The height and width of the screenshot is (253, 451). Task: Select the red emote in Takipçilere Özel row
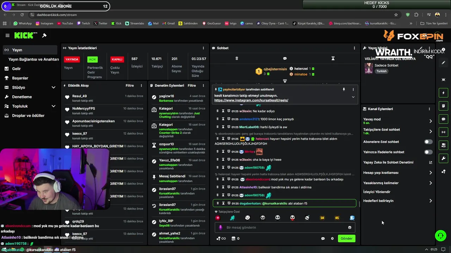[217, 218]
